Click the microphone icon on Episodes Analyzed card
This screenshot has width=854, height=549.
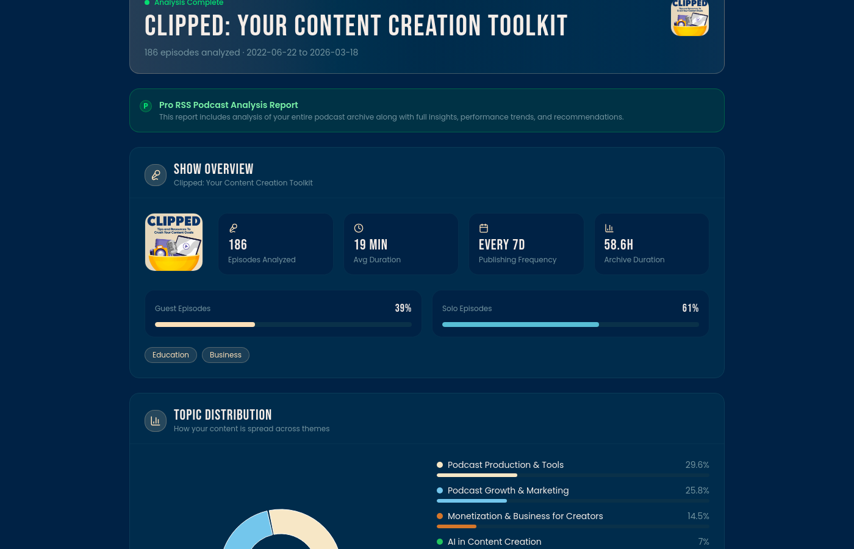click(233, 228)
